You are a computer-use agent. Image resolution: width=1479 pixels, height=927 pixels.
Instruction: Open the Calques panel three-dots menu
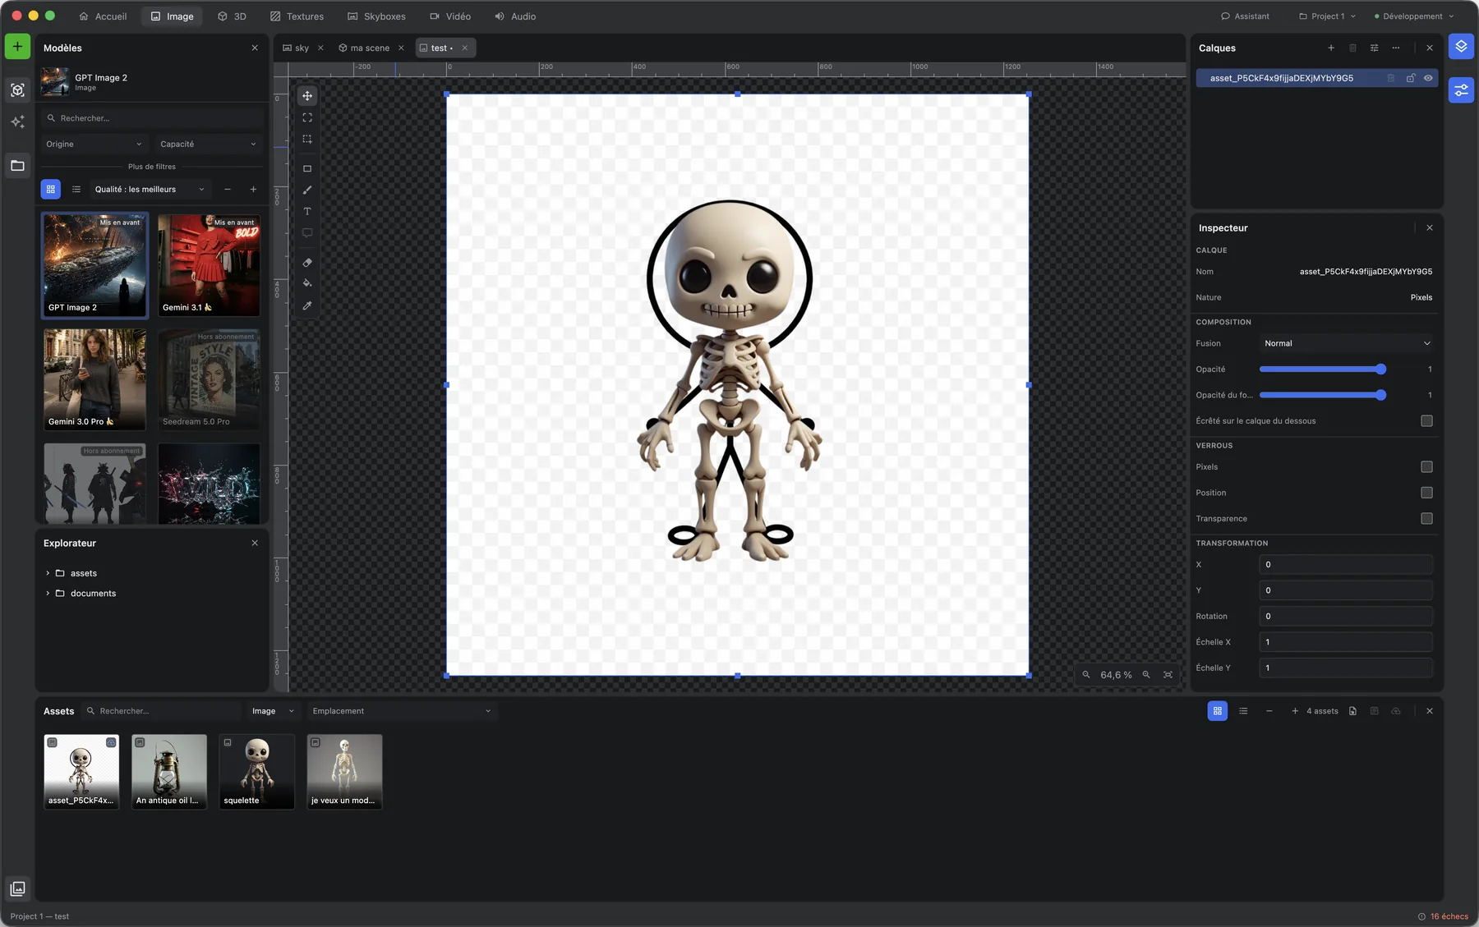(x=1395, y=48)
